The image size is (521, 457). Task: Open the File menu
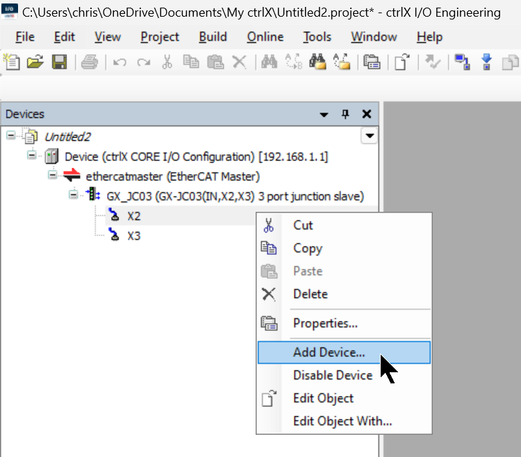point(25,37)
